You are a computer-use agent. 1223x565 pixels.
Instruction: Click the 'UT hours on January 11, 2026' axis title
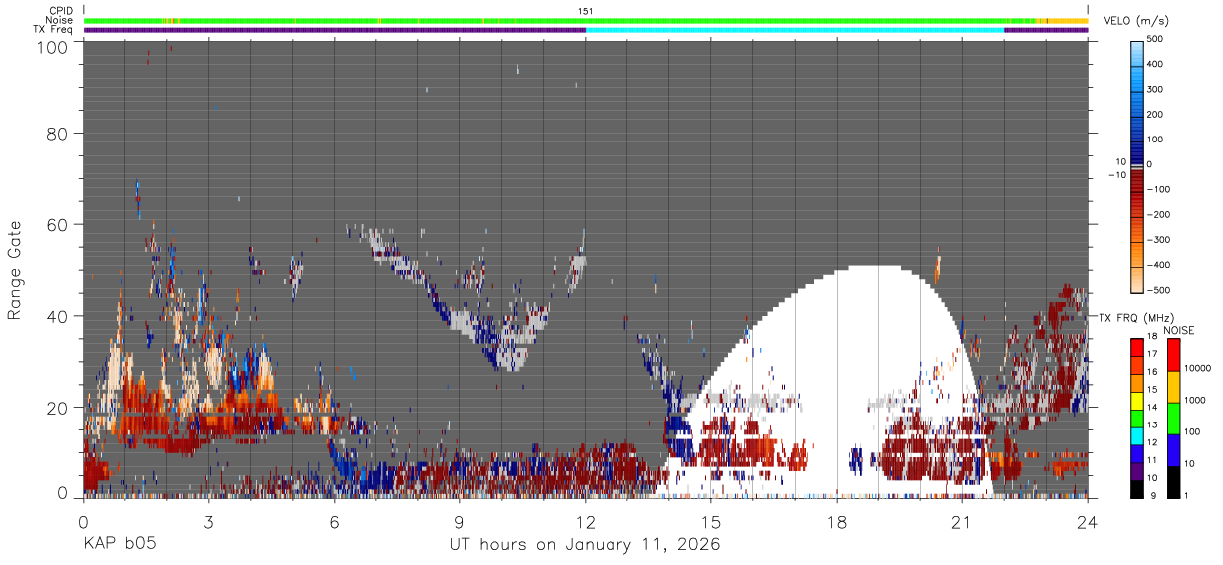(x=584, y=545)
